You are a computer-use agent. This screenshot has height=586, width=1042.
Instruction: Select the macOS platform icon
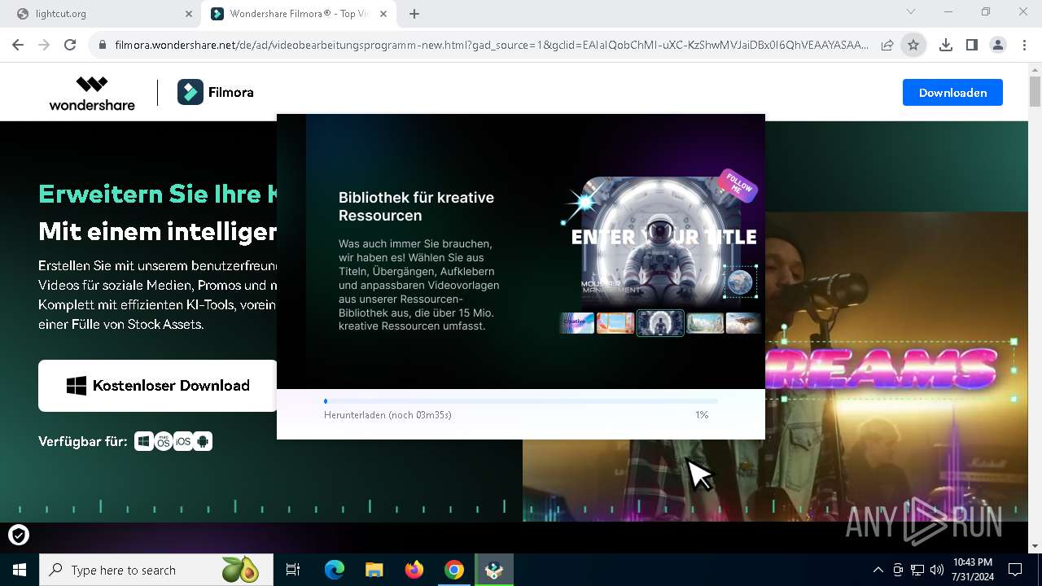click(164, 441)
